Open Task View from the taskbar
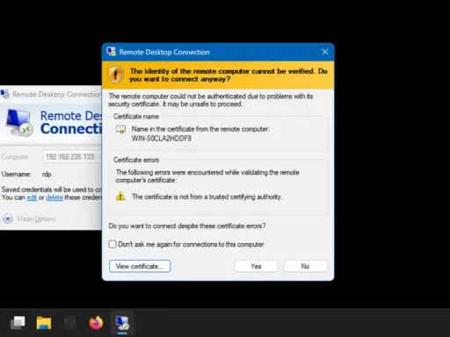The height and width of the screenshot is (337, 450). [x=18, y=323]
